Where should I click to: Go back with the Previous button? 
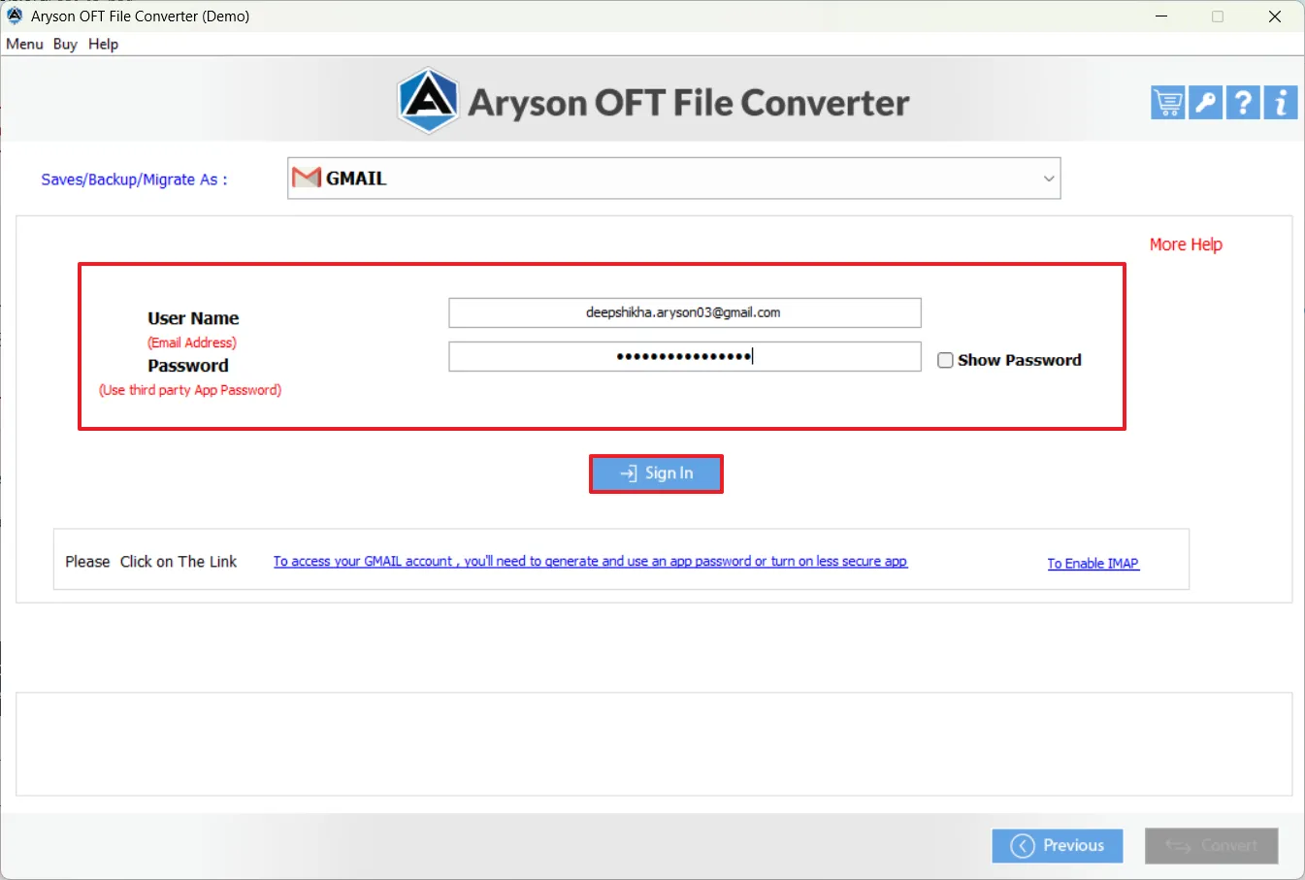click(x=1057, y=846)
